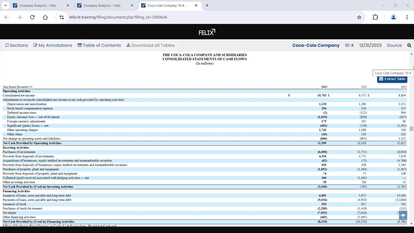Open the Table of Contents
Image resolution: width=414 pixels, height=233 pixels.
point(99,45)
